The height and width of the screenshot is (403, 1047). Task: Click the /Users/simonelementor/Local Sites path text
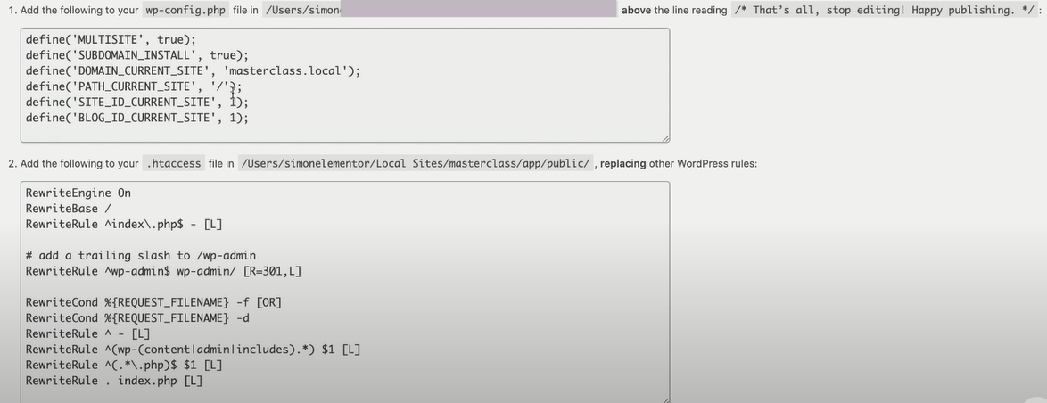pos(416,163)
